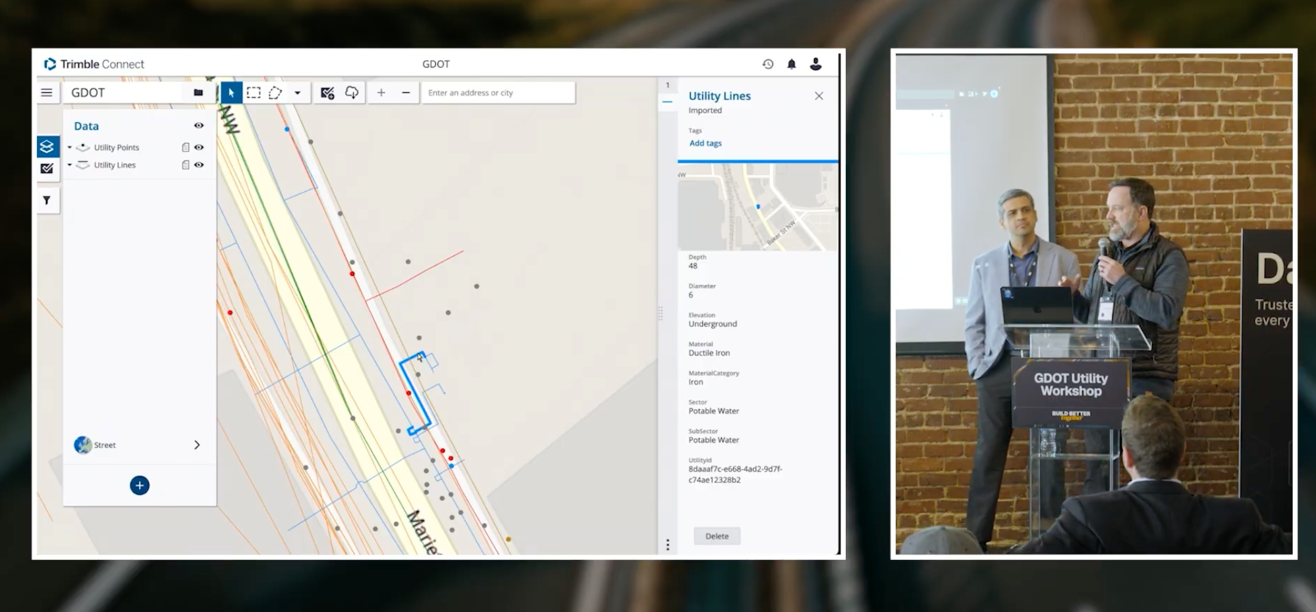1316x612 pixels.
Task: Open the user account profile icon
Action: tap(815, 64)
